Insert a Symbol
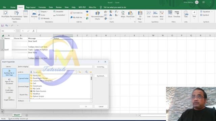216x121 pixels. click(205, 15)
